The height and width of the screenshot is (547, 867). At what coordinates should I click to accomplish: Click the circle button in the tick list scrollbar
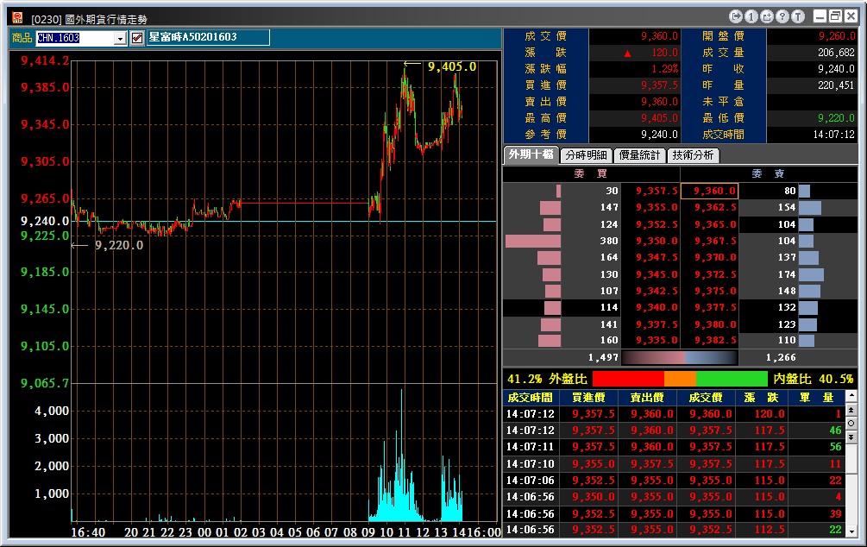851,424
